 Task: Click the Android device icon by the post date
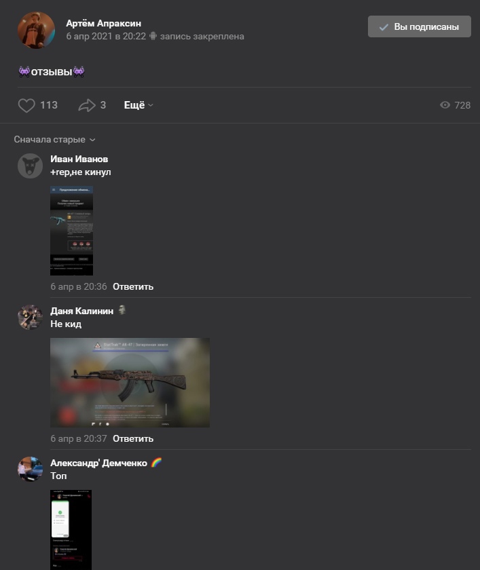153,36
